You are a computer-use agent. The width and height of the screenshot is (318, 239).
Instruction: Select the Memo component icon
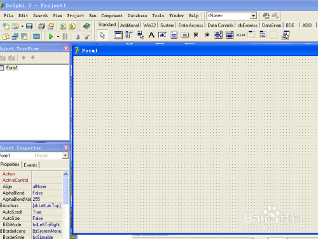pos(174,35)
